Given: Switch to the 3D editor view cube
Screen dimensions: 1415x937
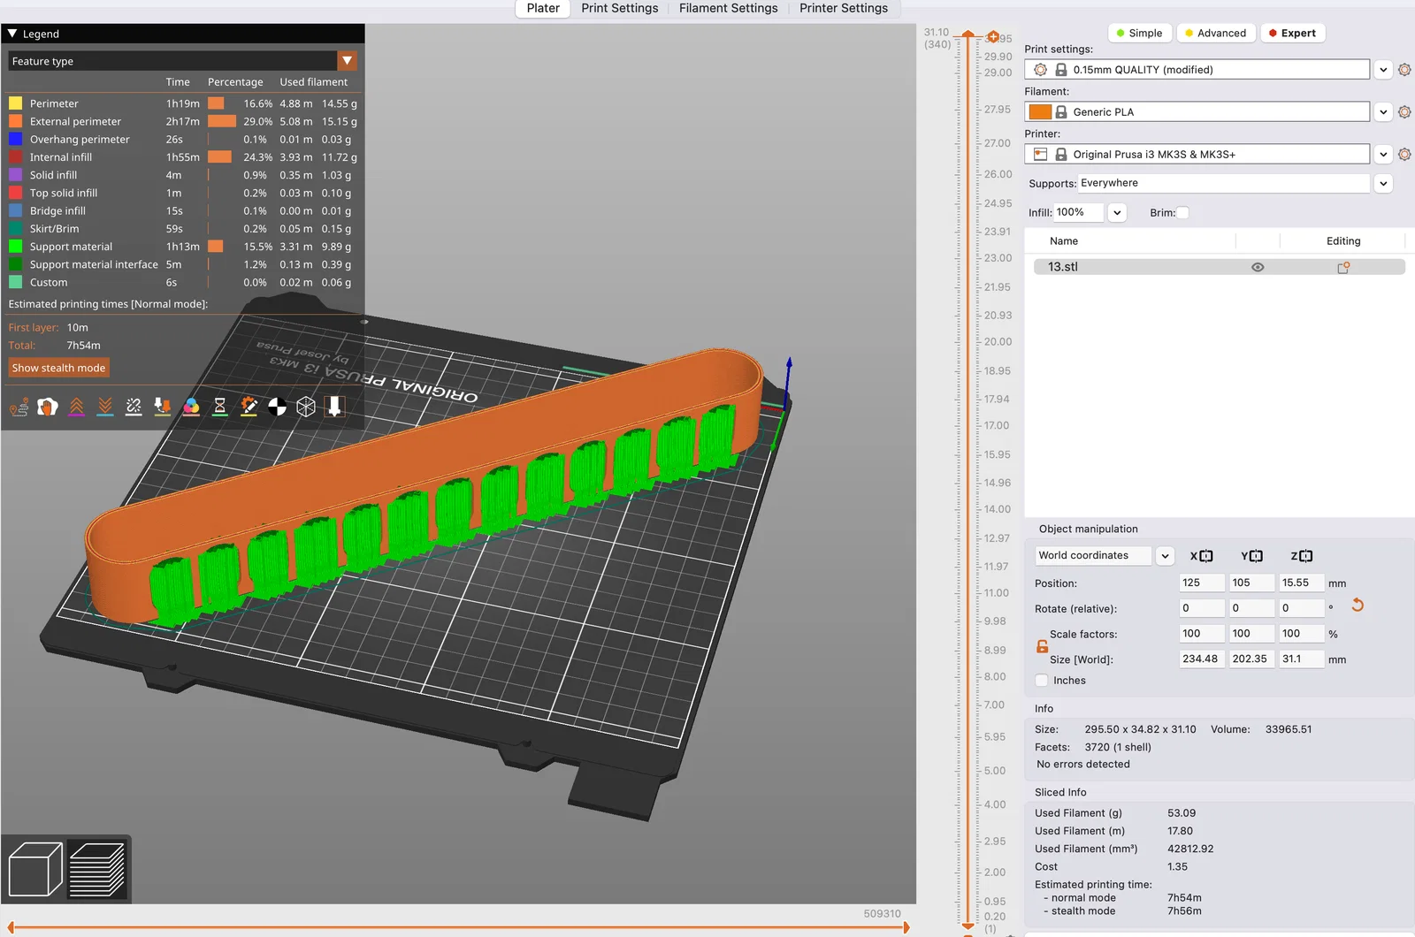Looking at the screenshot, I should [x=35, y=869].
